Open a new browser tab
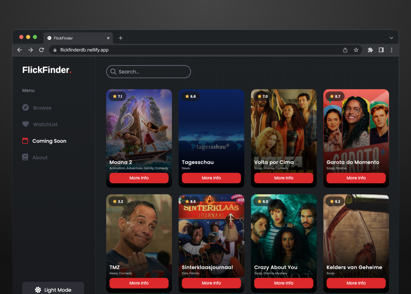411x294 pixels. click(x=121, y=38)
